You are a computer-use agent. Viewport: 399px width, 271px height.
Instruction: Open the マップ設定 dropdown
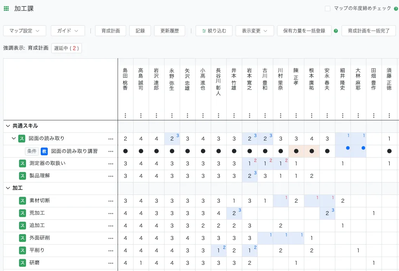24,31
